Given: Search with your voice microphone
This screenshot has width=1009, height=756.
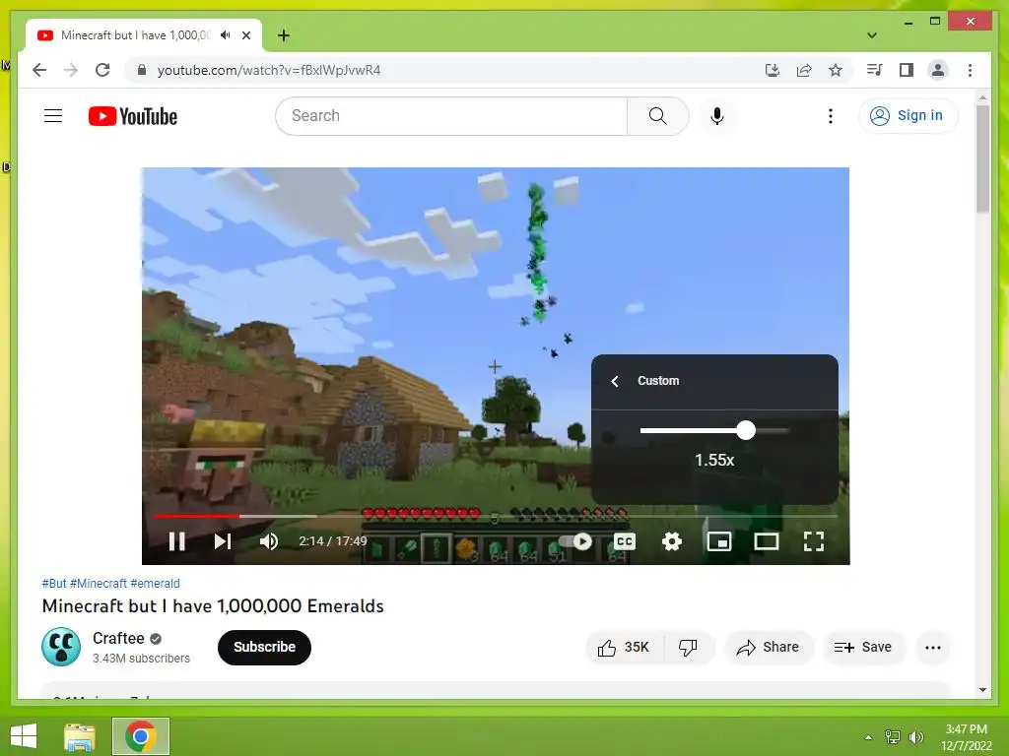Looking at the screenshot, I should 717,116.
